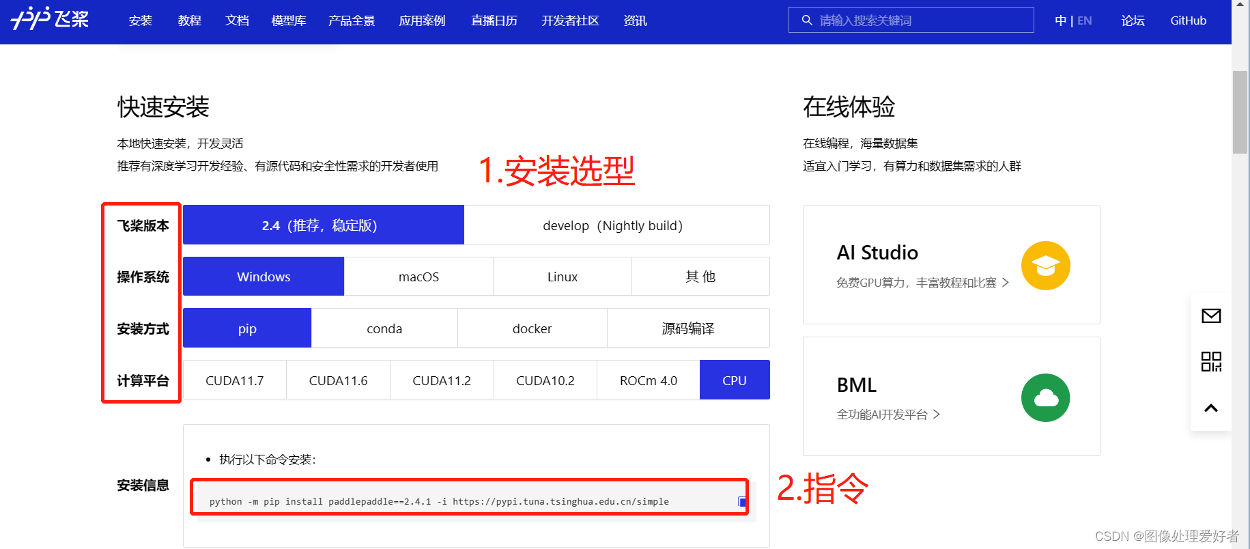Click 全功能AI开发平台 chevron link
This screenshot has width=1250, height=549.
pyautogui.click(x=888, y=414)
